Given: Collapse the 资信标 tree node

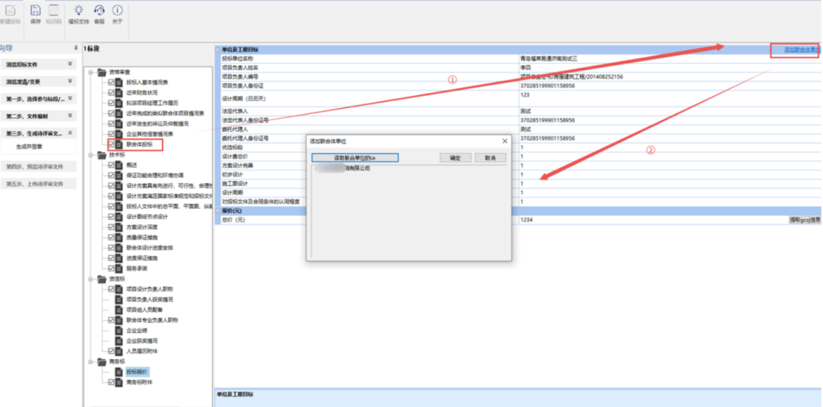Looking at the screenshot, I should (91, 278).
